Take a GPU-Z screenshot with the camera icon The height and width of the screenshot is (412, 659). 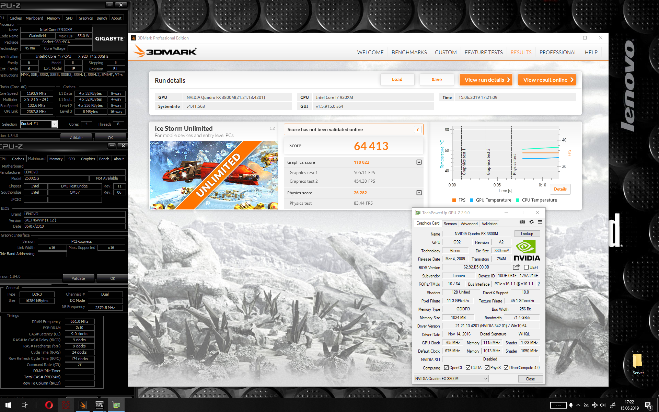point(522,222)
